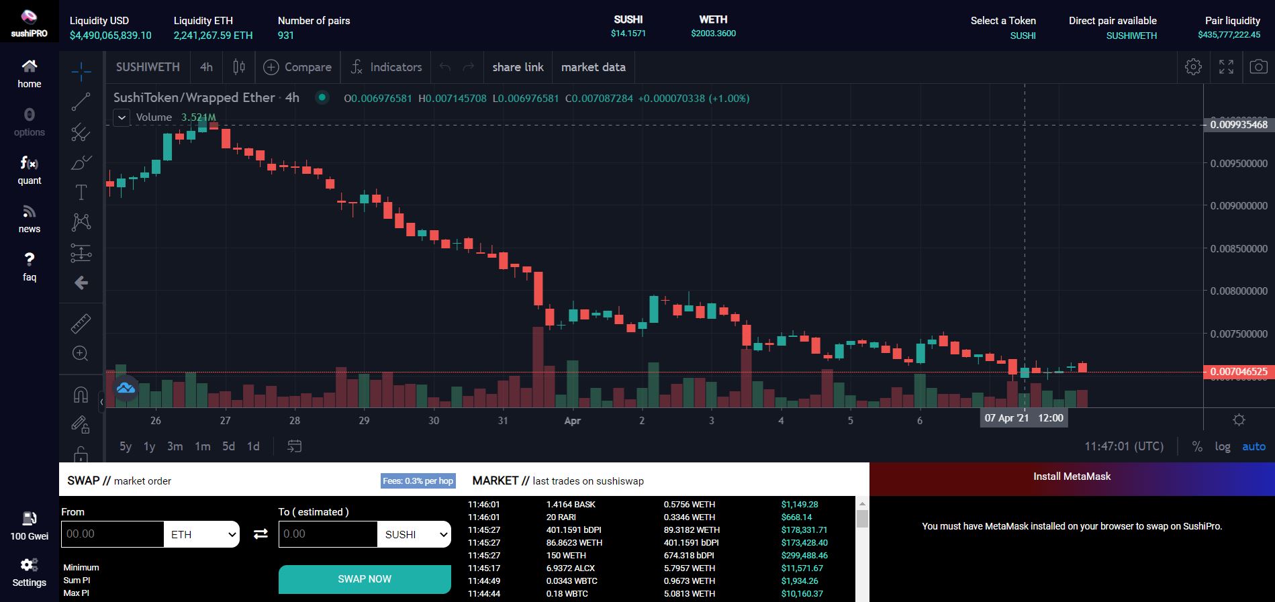
Task: Open the market data tab
Action: (594, 67)
